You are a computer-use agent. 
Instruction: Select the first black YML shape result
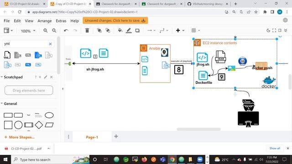[7, 55]
